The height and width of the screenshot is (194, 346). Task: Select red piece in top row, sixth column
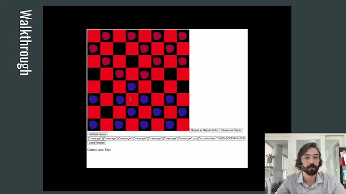coord(157,36)
